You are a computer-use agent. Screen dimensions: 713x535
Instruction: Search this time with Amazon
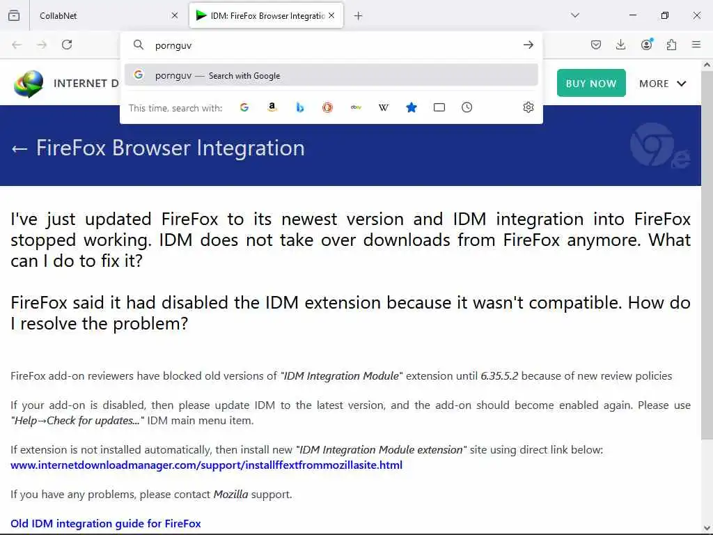click(x=272, y=107)
